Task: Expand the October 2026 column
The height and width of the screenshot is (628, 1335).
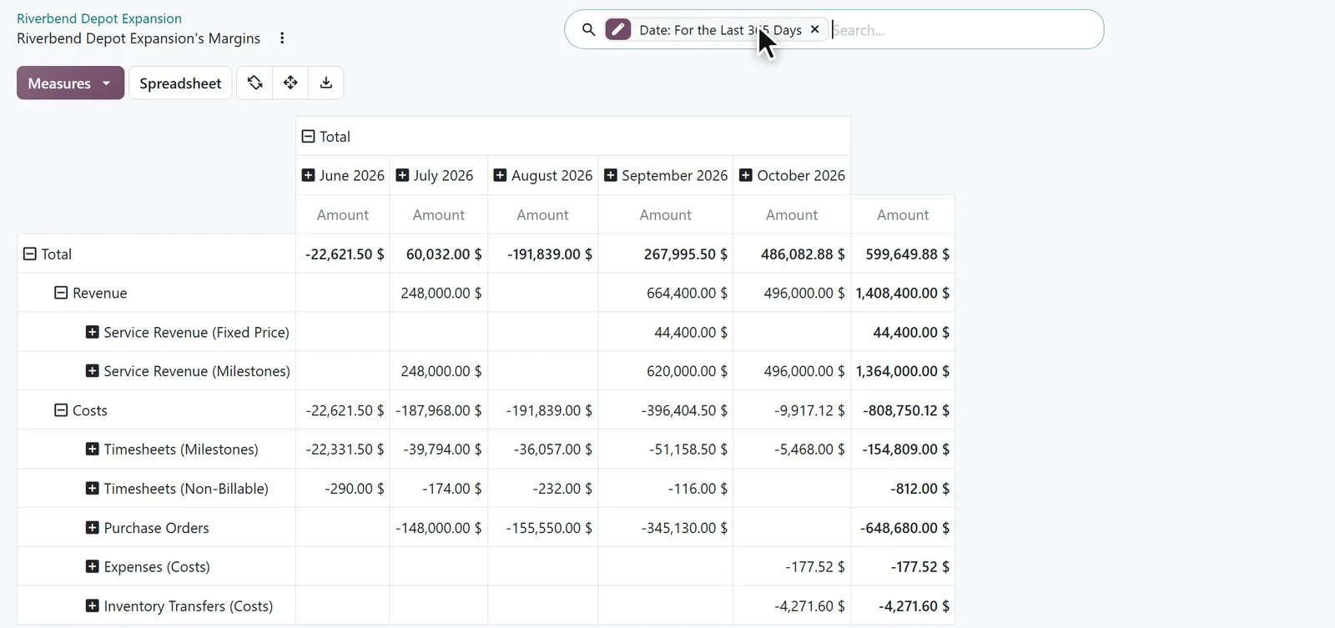Action: (x=746, y=175)
